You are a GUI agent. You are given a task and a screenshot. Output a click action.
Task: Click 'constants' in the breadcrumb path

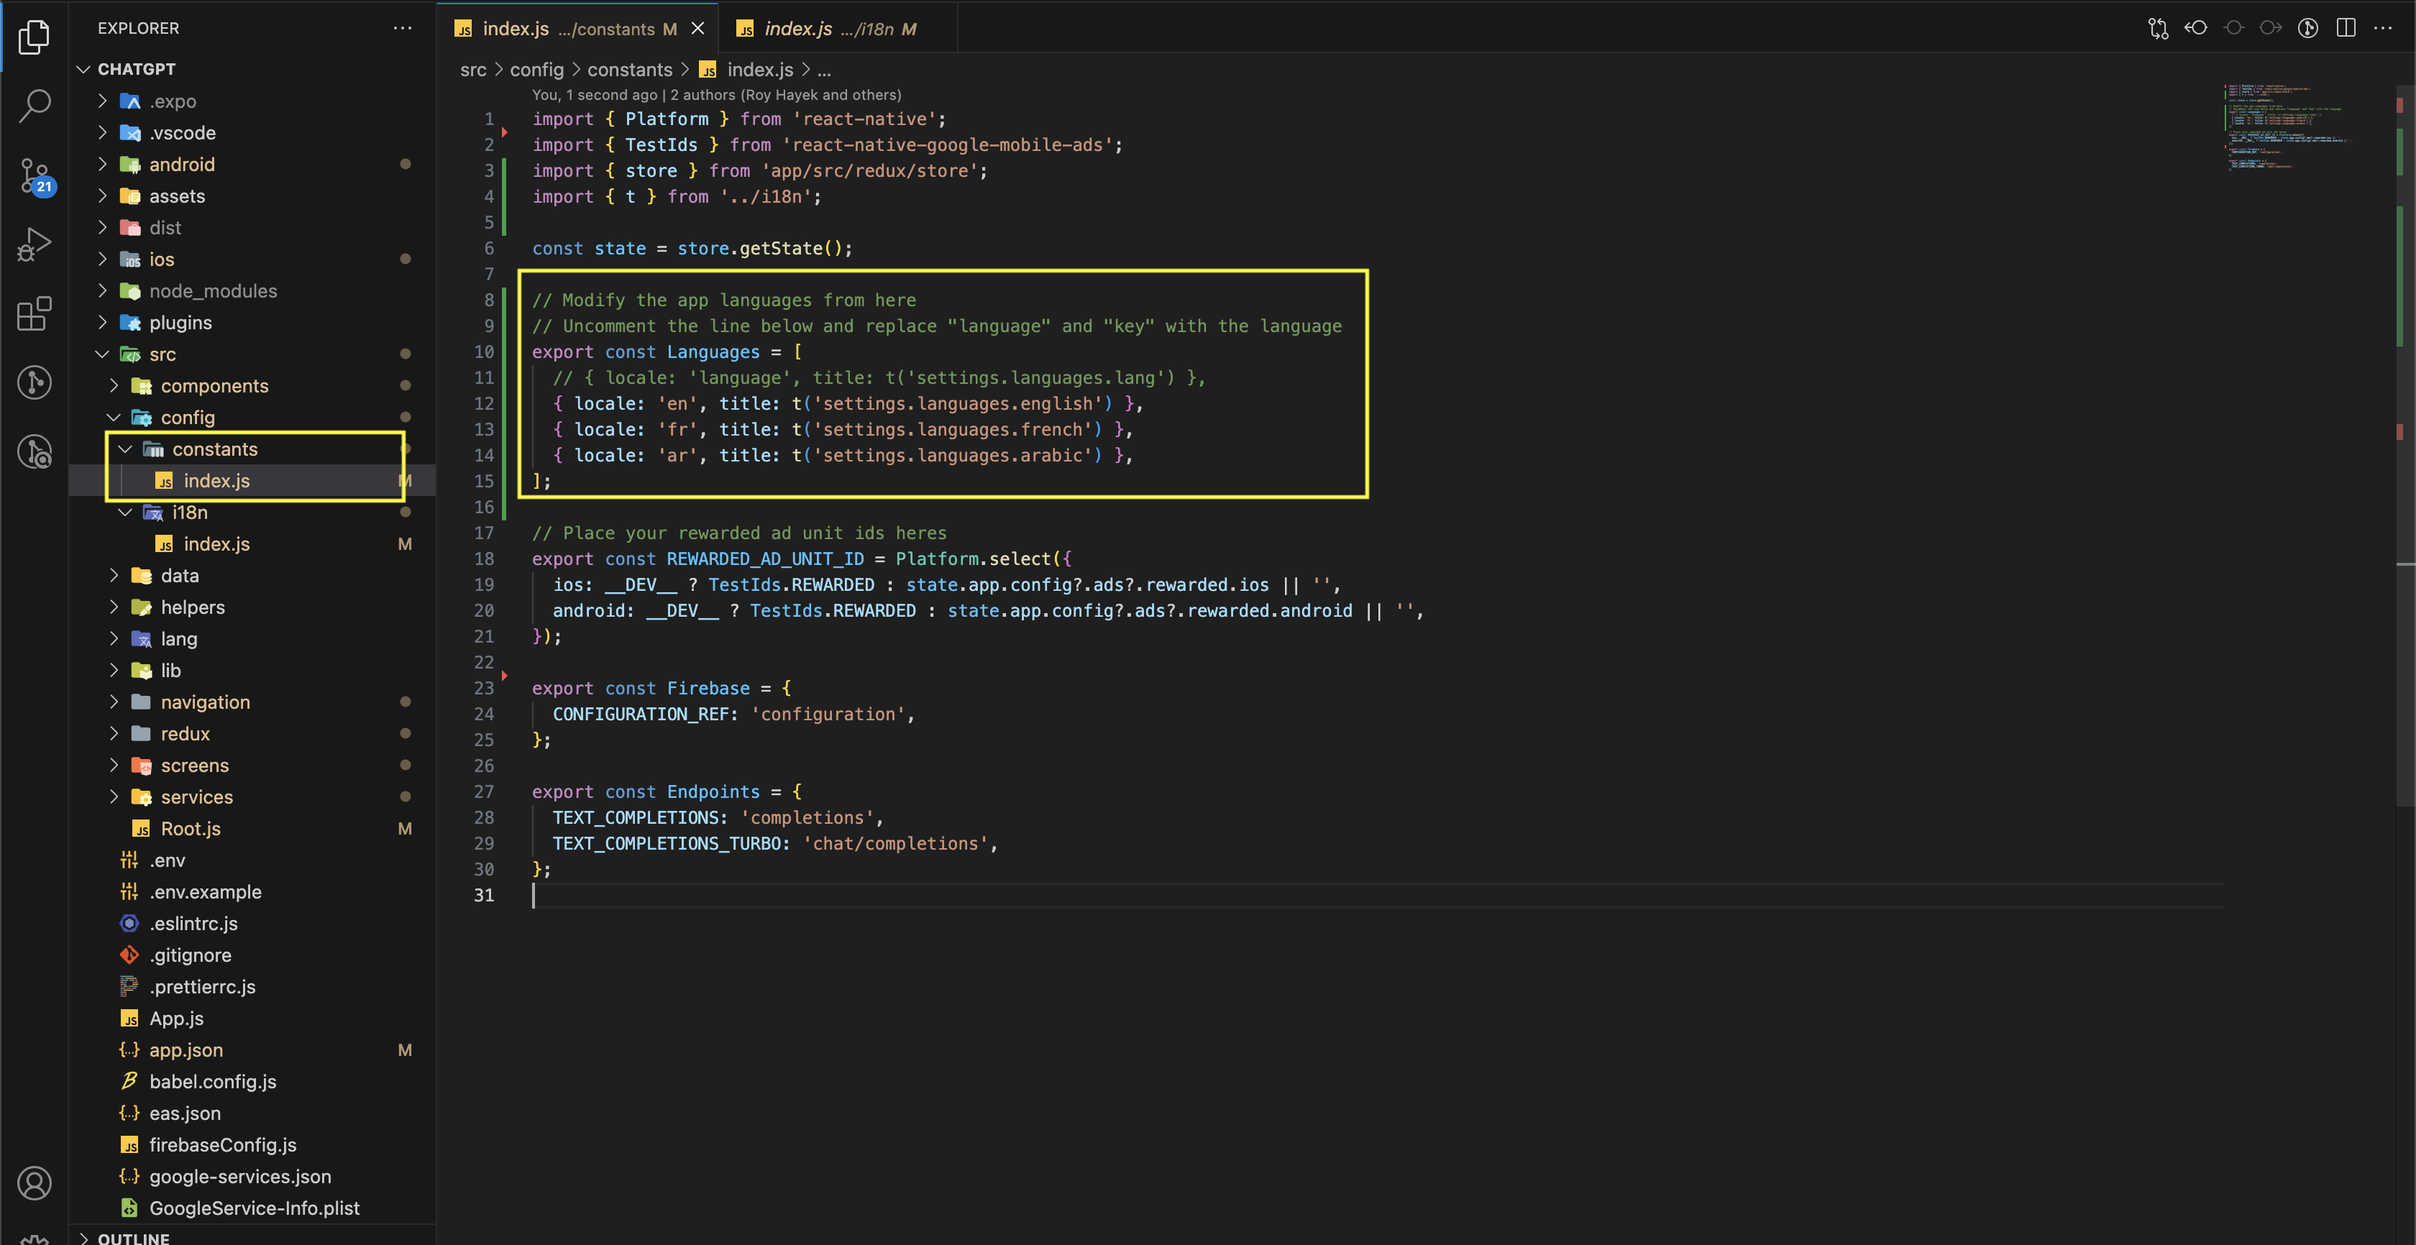click(629, 70)
